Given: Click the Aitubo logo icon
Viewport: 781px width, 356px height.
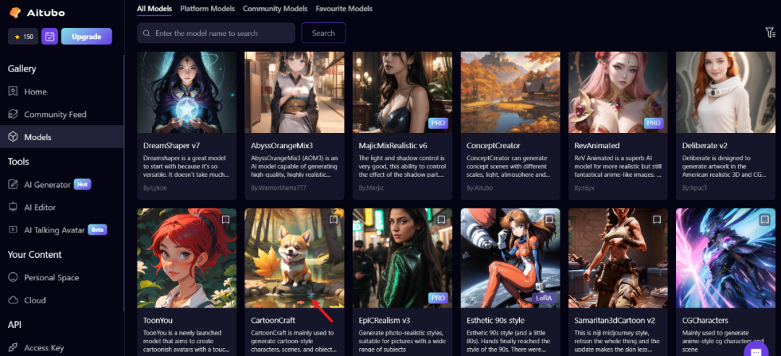Looking at the screenshot, I should coord(15,12).
